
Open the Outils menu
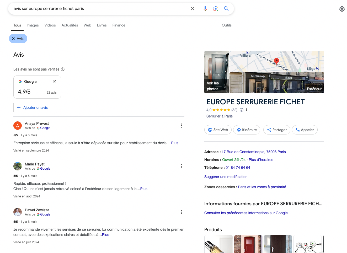click(x=227, y=25)
